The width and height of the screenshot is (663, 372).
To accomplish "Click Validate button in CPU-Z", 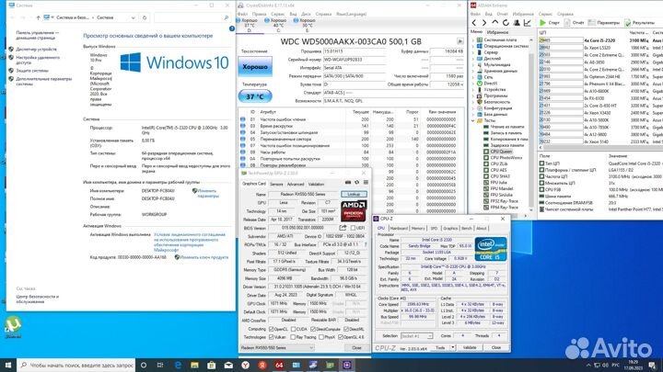I will (x=470, y=347).
